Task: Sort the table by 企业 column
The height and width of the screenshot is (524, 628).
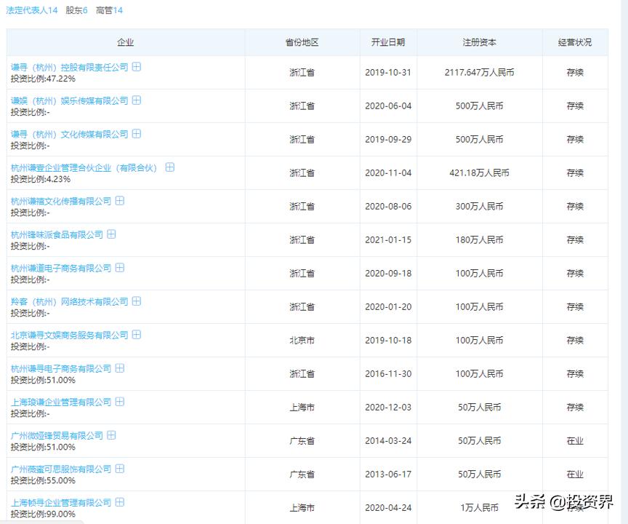Action: [x=125, y=41]
